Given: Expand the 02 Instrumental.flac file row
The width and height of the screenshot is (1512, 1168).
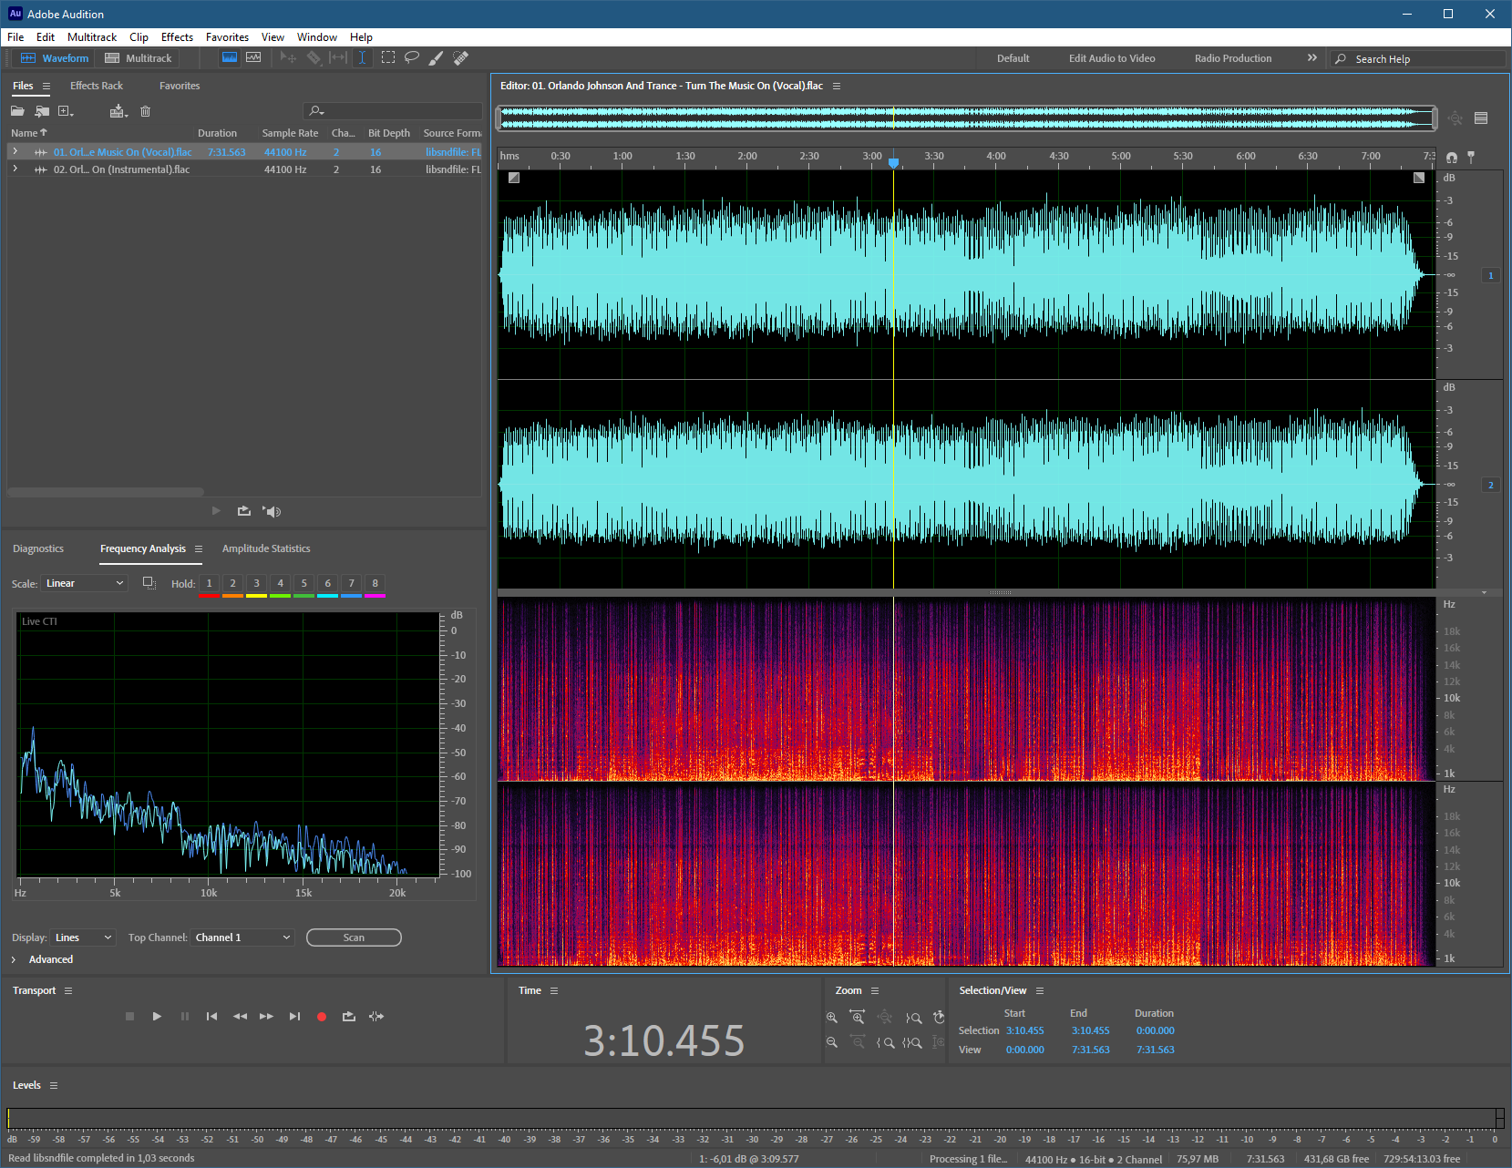Looking at the screenshot, I should (15, 169).
